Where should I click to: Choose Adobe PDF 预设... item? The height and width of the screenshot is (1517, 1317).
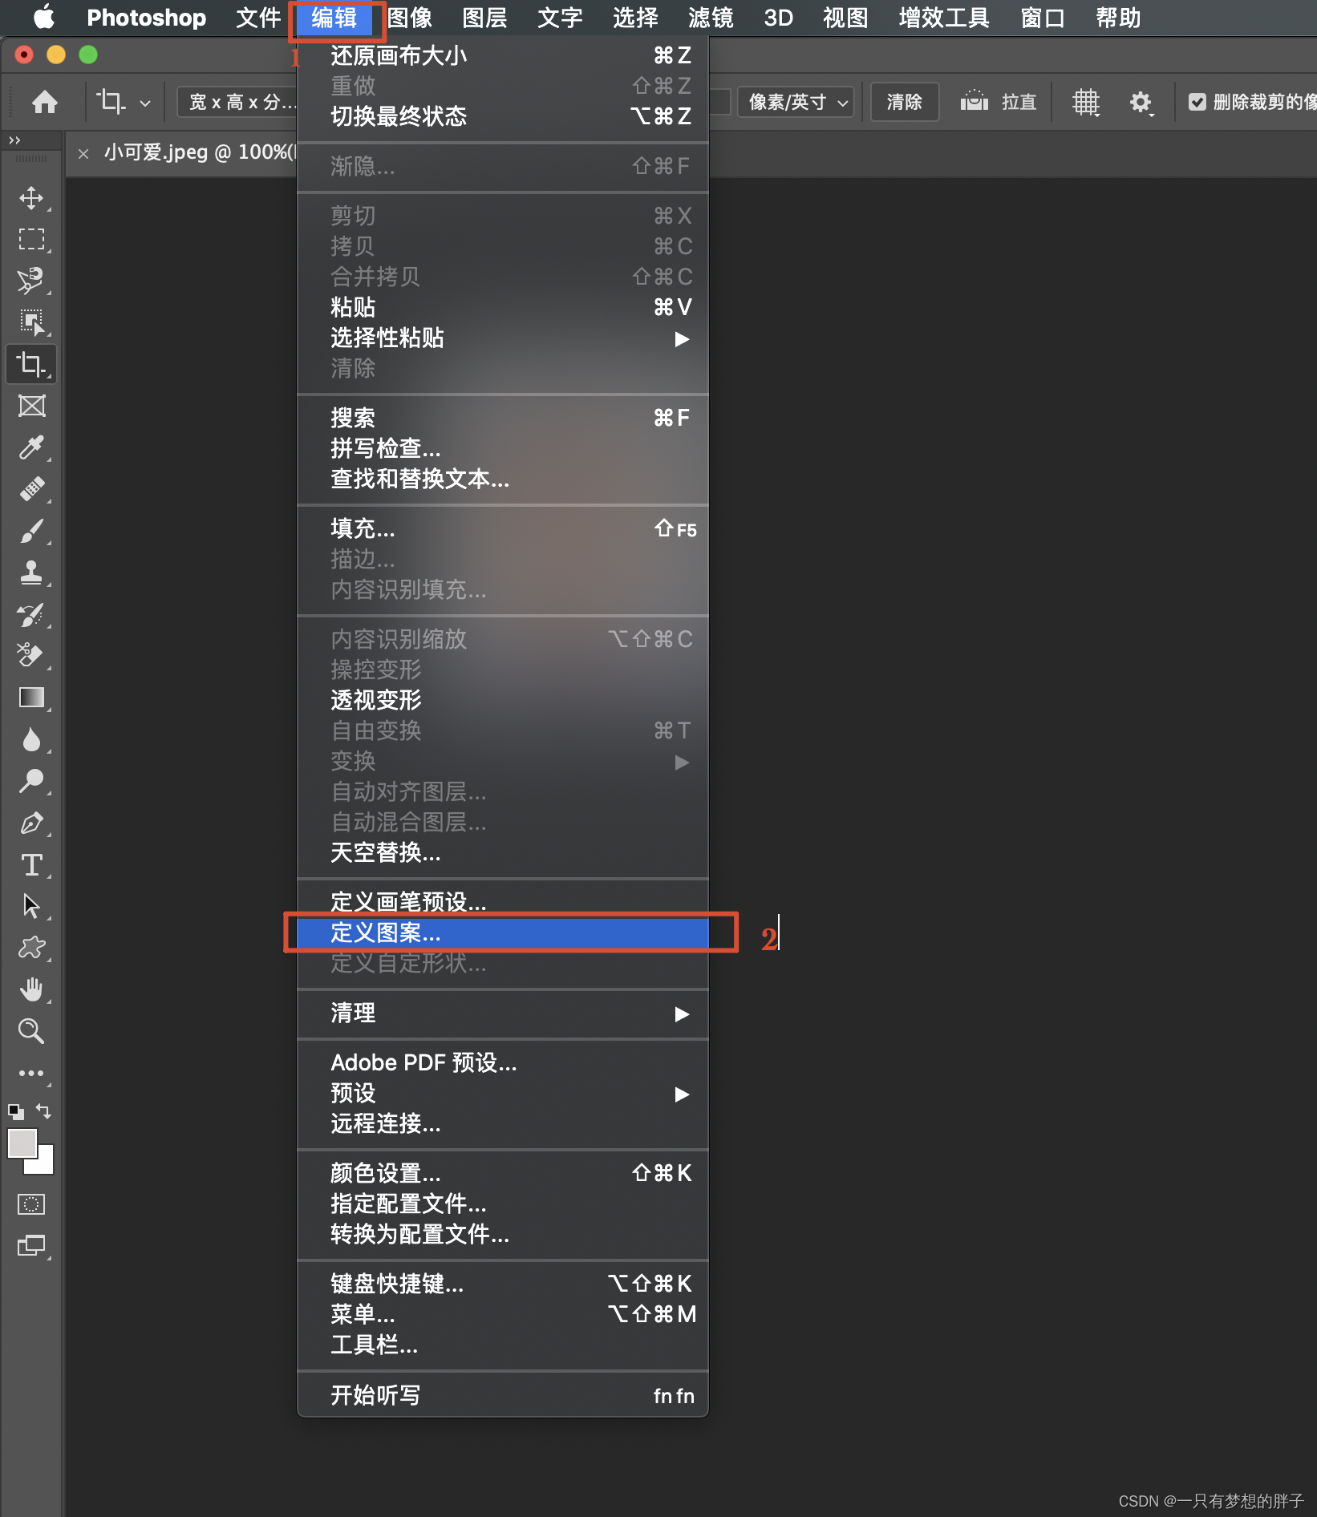click(x=503, y=1063)
